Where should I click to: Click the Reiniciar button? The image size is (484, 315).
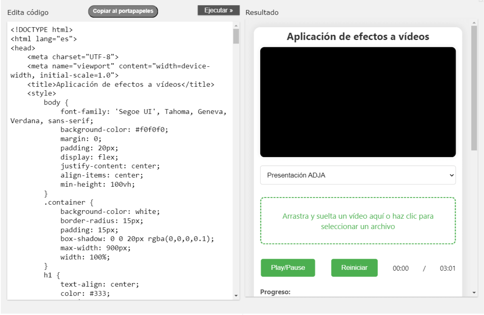tap(355, 268)
